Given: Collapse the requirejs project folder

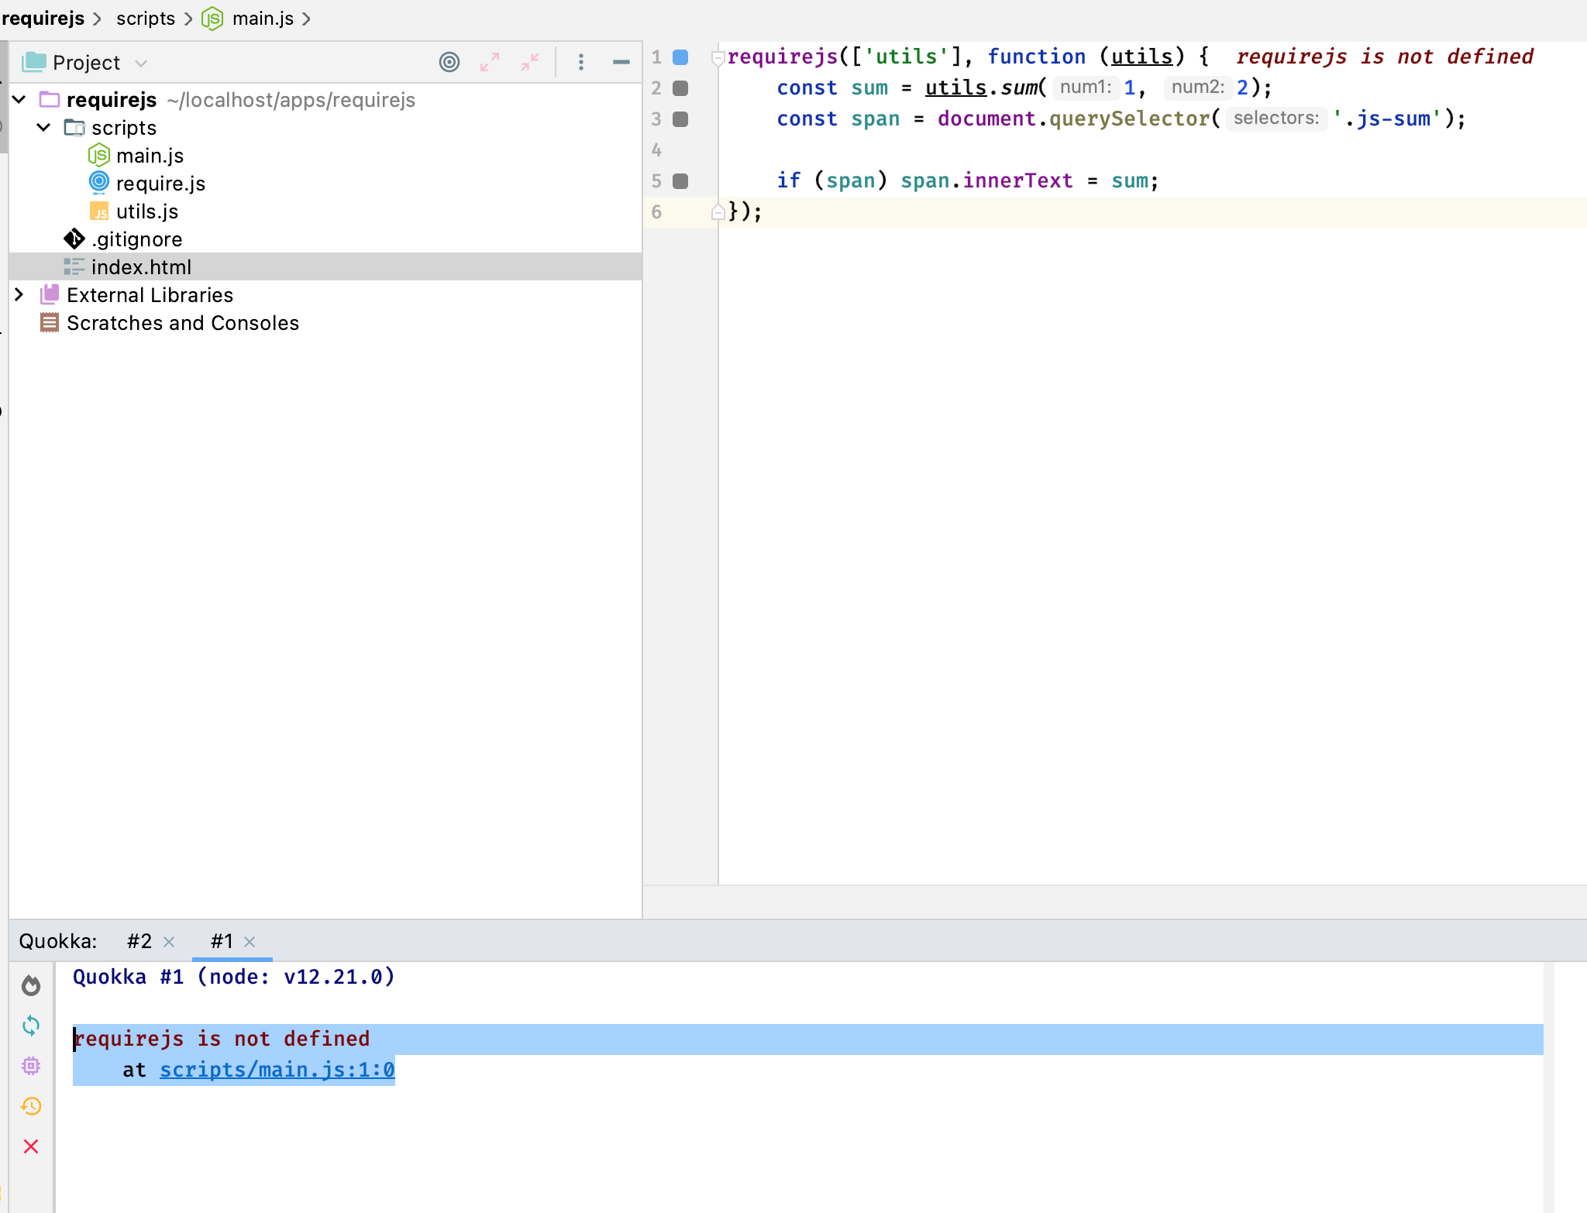Looking at the screenshot, I should (19, 99).
